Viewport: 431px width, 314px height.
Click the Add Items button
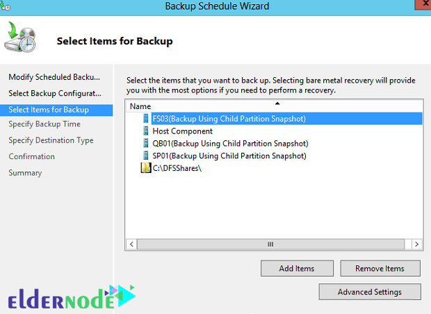[x=297, y=268]
